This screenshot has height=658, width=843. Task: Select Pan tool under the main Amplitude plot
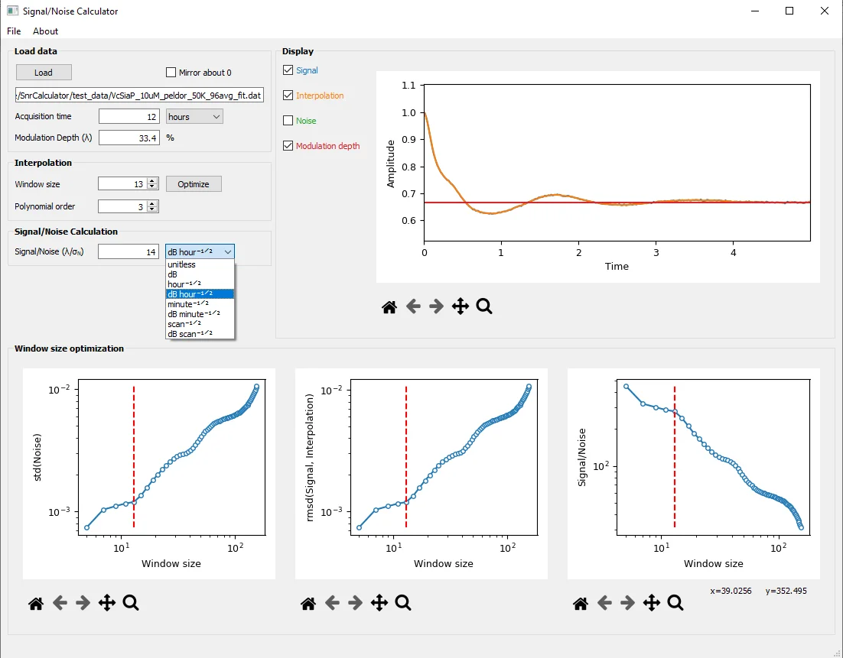pyautogui.click(x=461, y=306)
